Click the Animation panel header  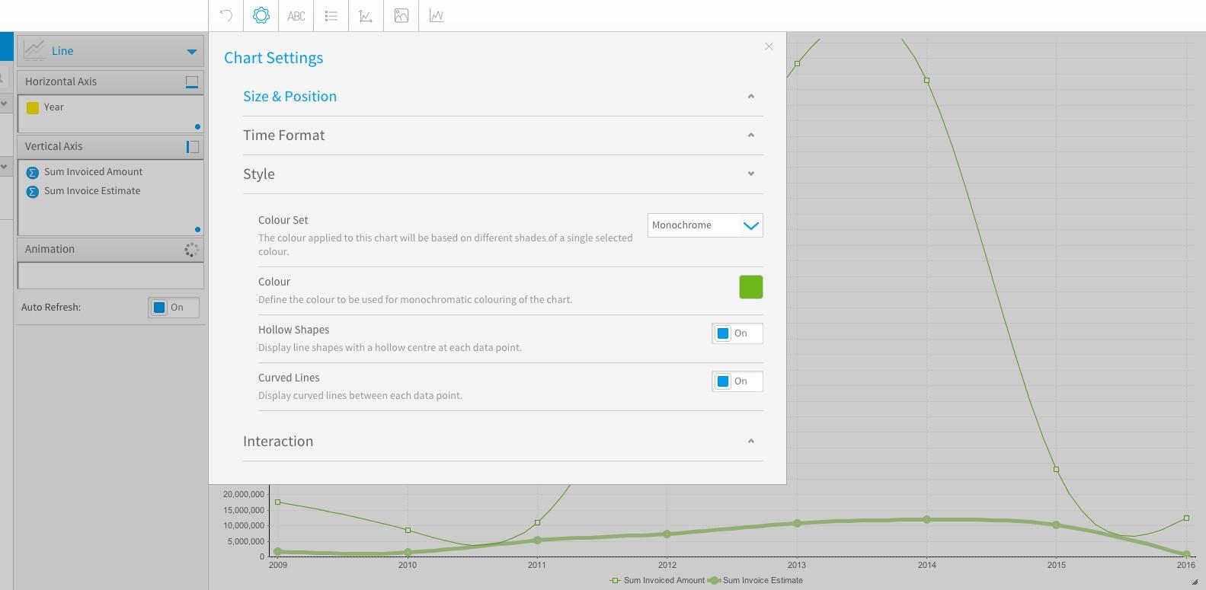(110, 249)
